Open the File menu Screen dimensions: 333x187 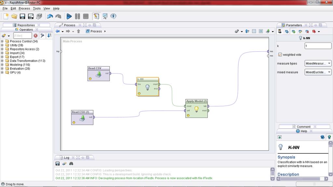click(x=5, y=8)
